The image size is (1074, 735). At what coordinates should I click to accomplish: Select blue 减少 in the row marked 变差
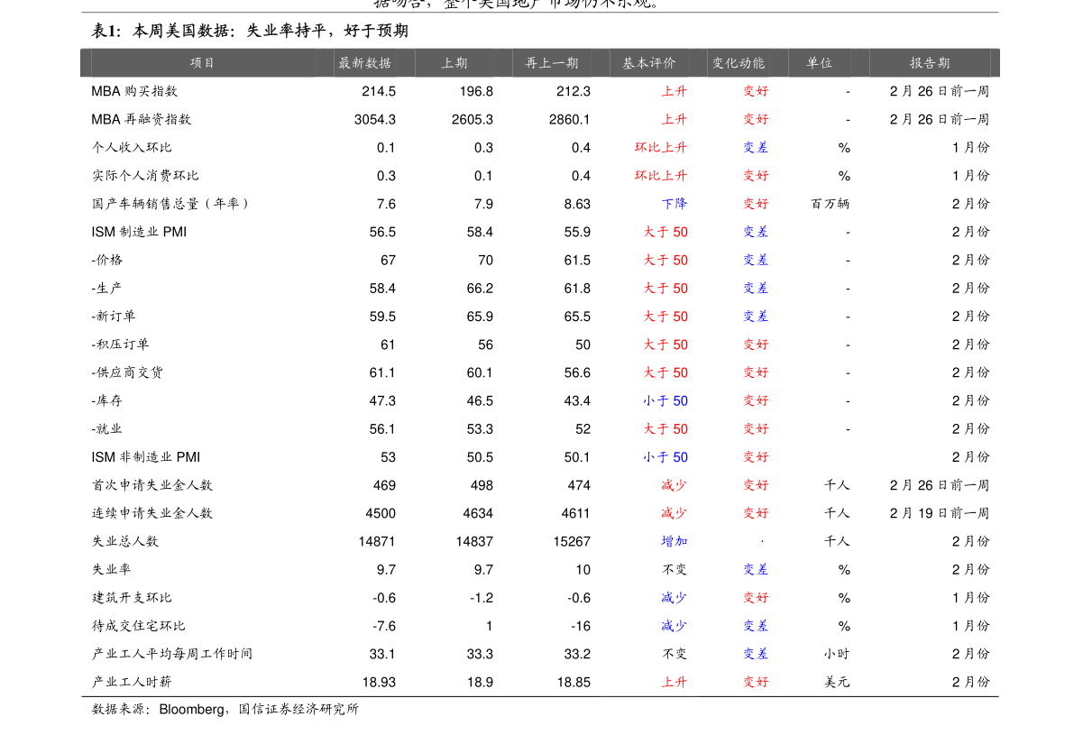tap(674, 626)
